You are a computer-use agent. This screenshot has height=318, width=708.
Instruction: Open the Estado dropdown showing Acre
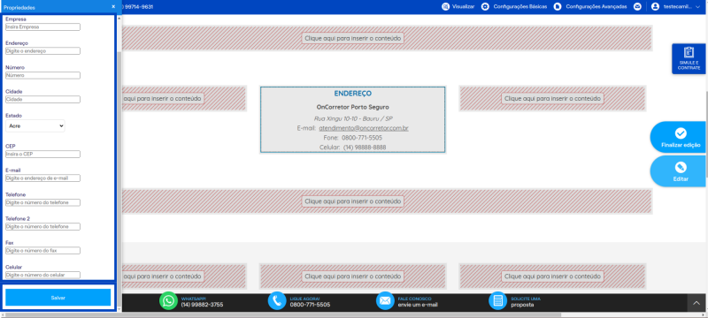point(35,126)
